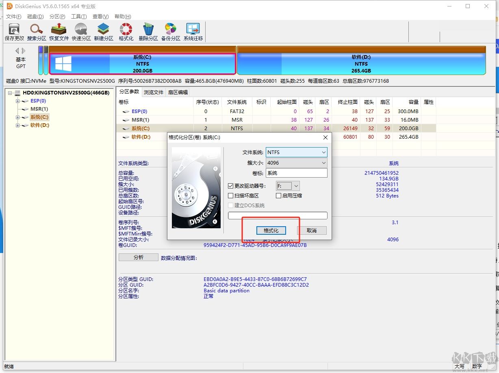Open the 搜索分区 search tool
Image resolution: width=499 pixels, height=373 pixels.
37,32
